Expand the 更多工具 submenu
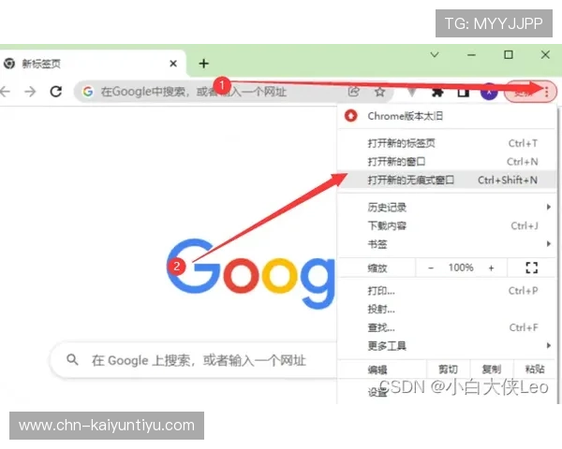The image size is (562, 449). coord(446,346)
